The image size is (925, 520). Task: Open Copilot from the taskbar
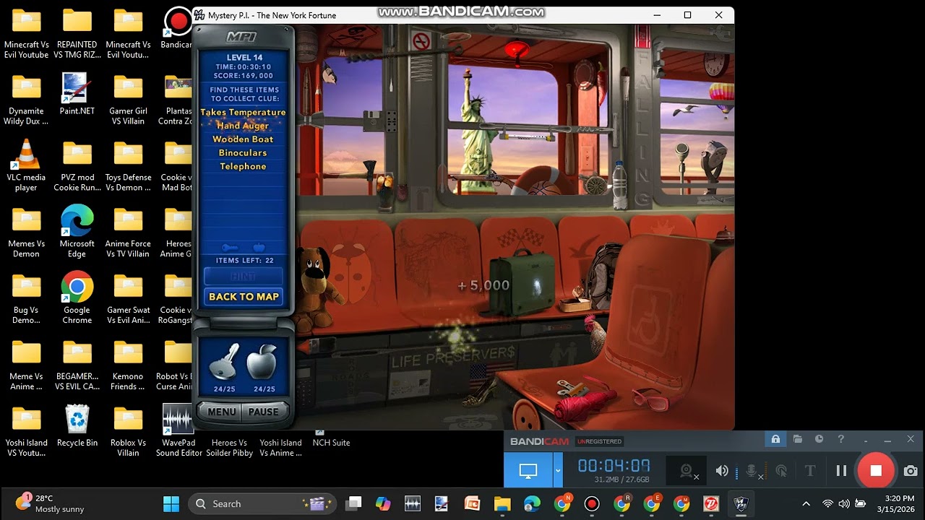click(383, 503)
